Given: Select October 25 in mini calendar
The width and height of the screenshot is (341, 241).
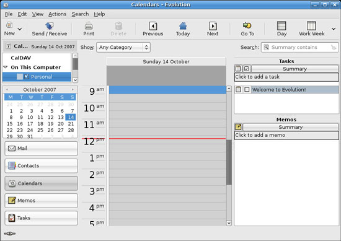Looking at the screenshot, I should tap(40, 130).
